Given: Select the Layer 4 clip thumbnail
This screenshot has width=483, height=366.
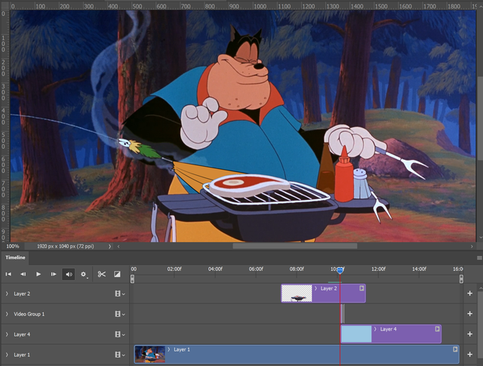Looking at the screenshot, I should pyautogui.click(x=356, y=334).
